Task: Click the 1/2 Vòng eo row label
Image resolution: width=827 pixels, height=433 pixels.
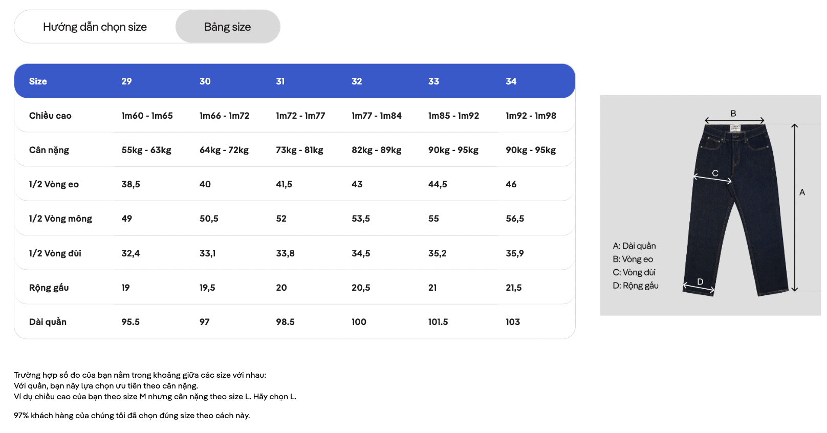Action: click(x=54, y=184)
